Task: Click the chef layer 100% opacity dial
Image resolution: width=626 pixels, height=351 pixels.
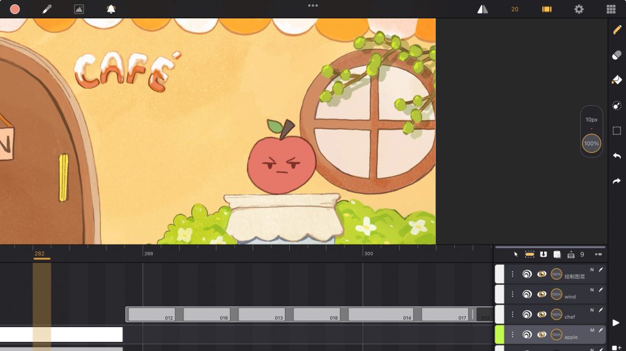Action: 556,314
